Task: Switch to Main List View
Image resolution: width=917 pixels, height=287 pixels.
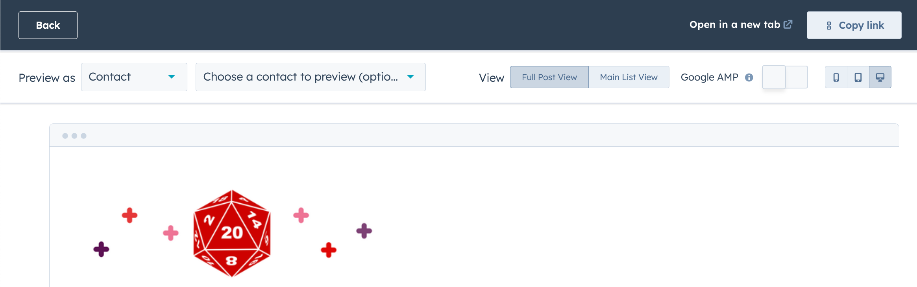Action: tap(629, 77)
